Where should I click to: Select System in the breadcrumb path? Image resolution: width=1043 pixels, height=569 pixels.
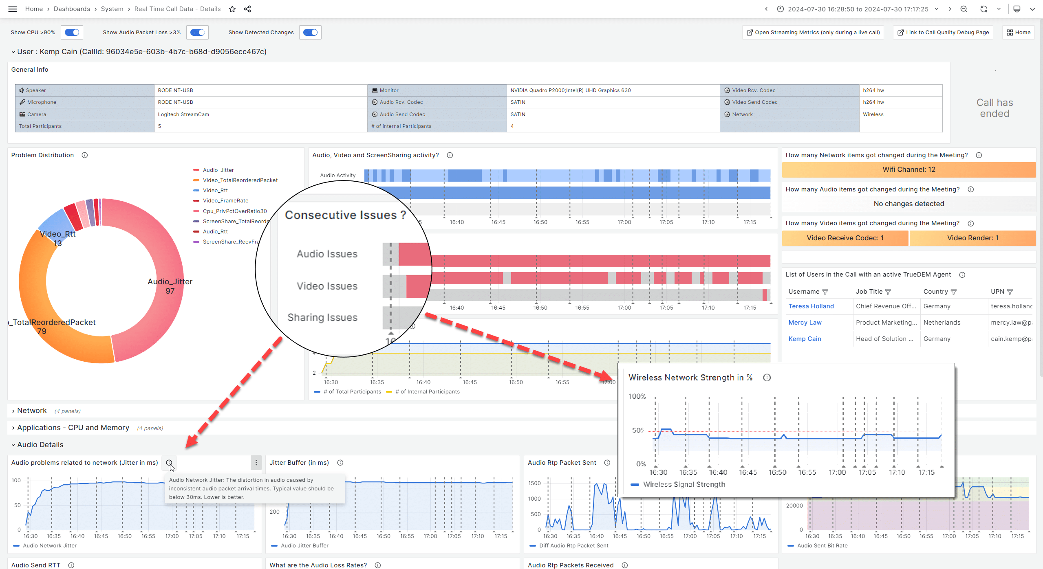(112, 9)
